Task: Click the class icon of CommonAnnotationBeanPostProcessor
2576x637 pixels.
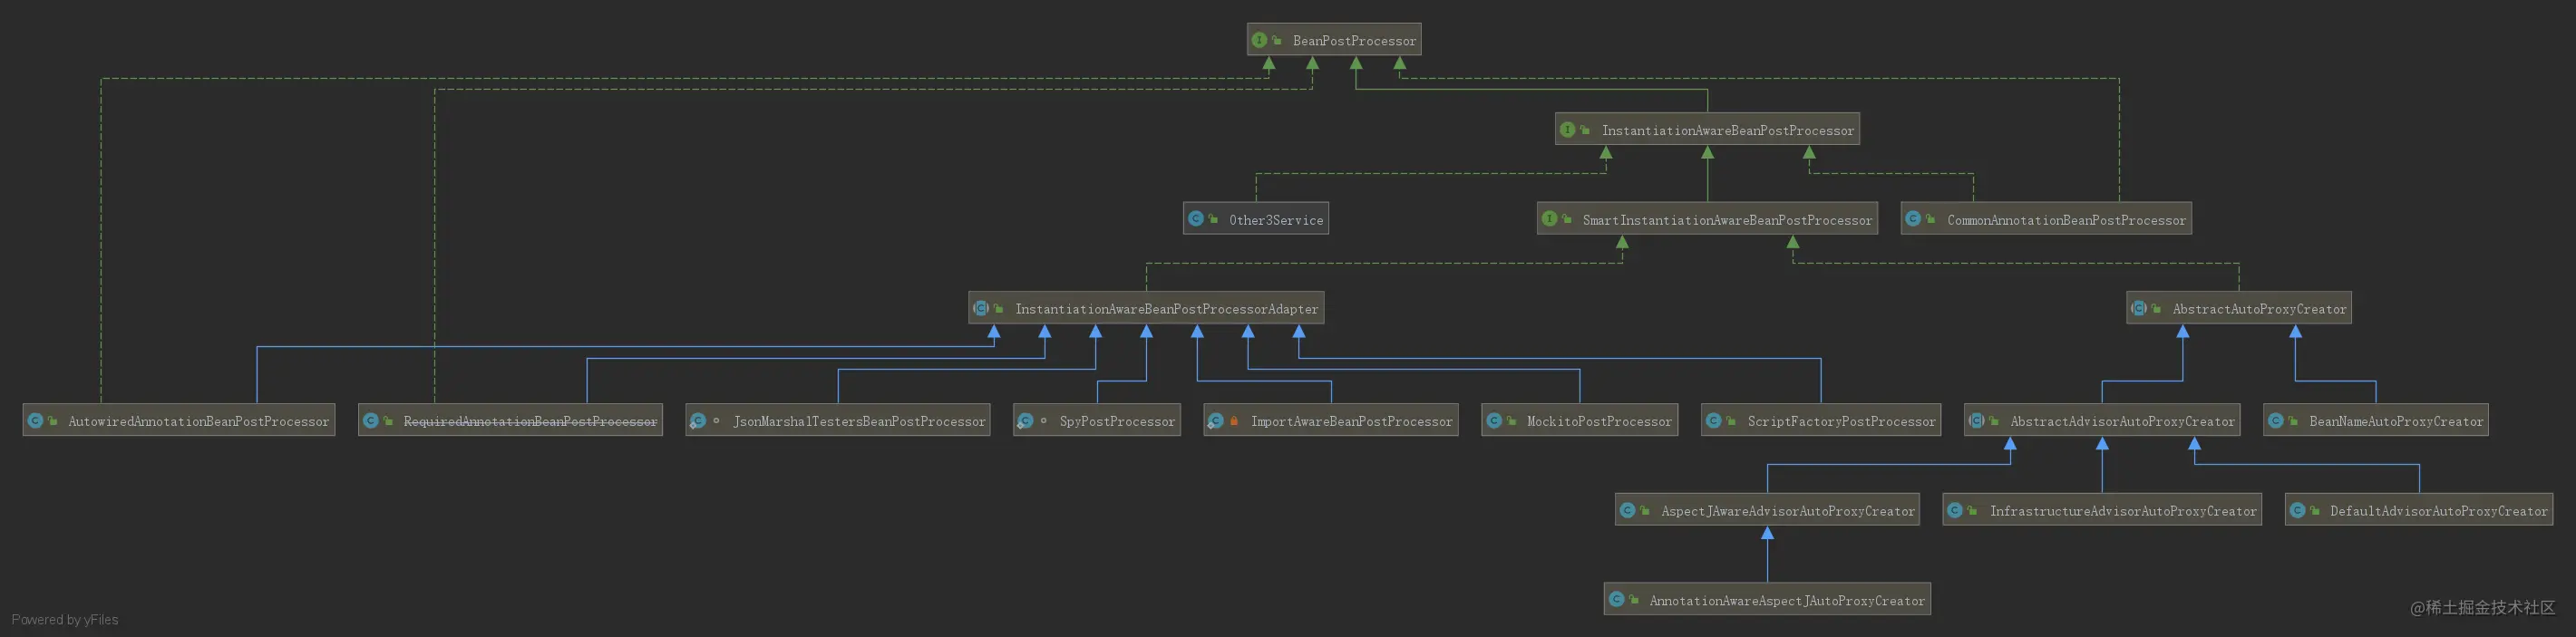Action: click(1913, 218)
